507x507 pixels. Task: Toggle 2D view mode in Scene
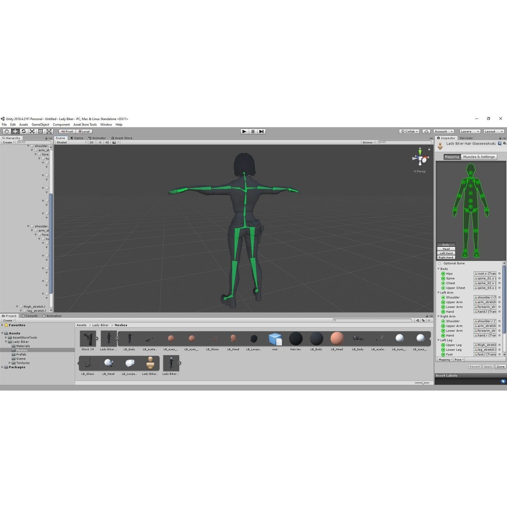(92, 142)
